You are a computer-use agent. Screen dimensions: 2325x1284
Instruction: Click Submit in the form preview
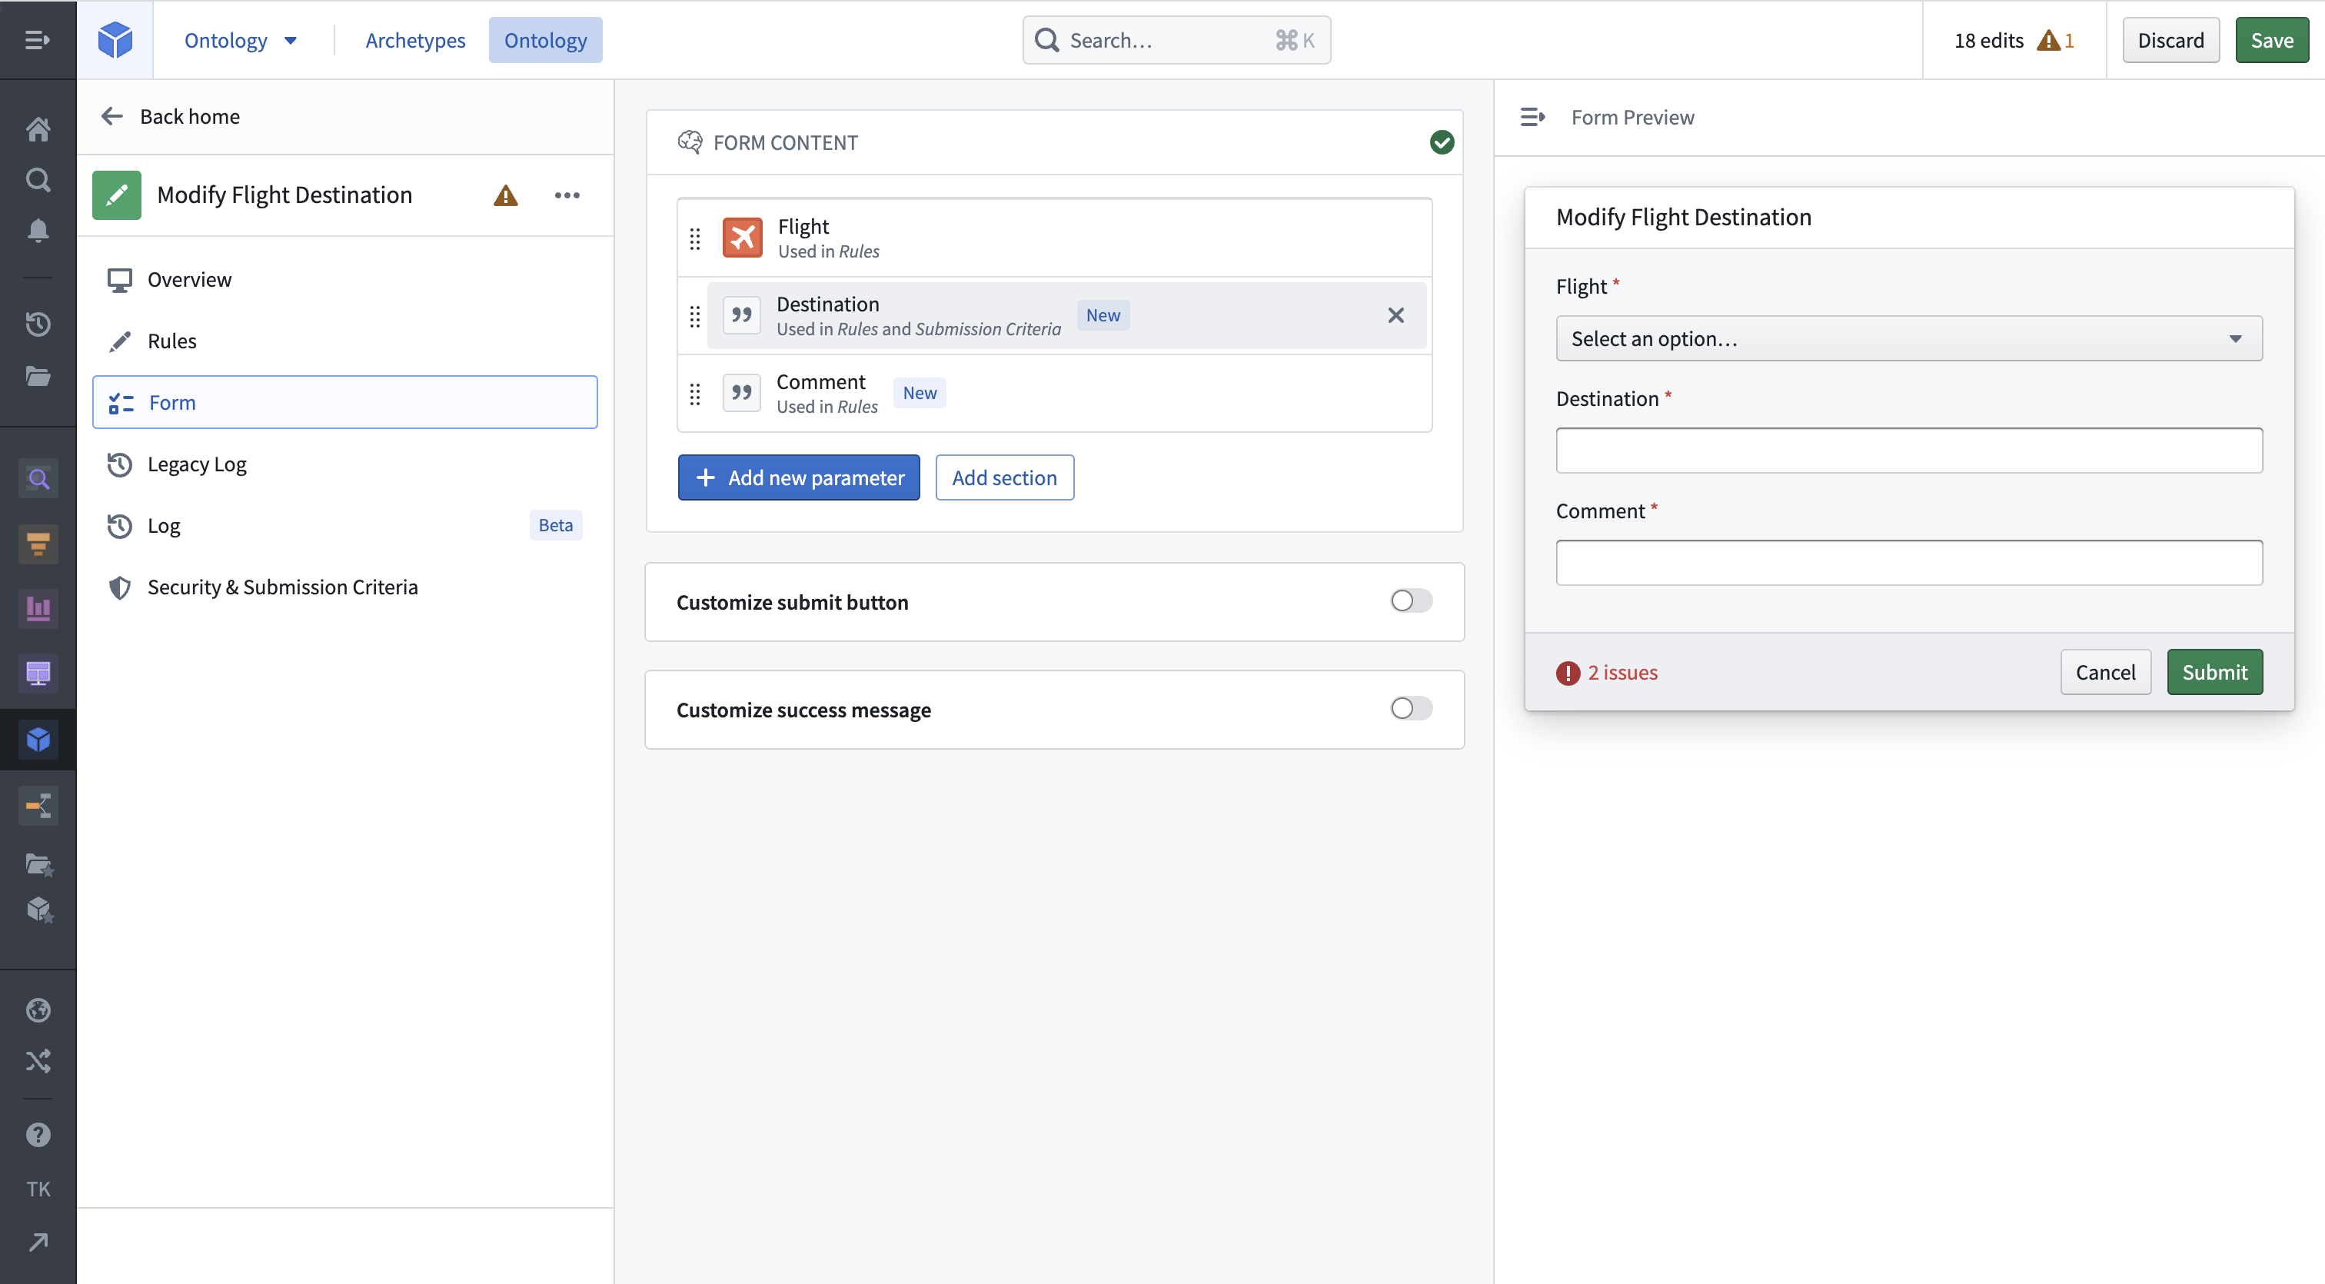pos(2214,672)
